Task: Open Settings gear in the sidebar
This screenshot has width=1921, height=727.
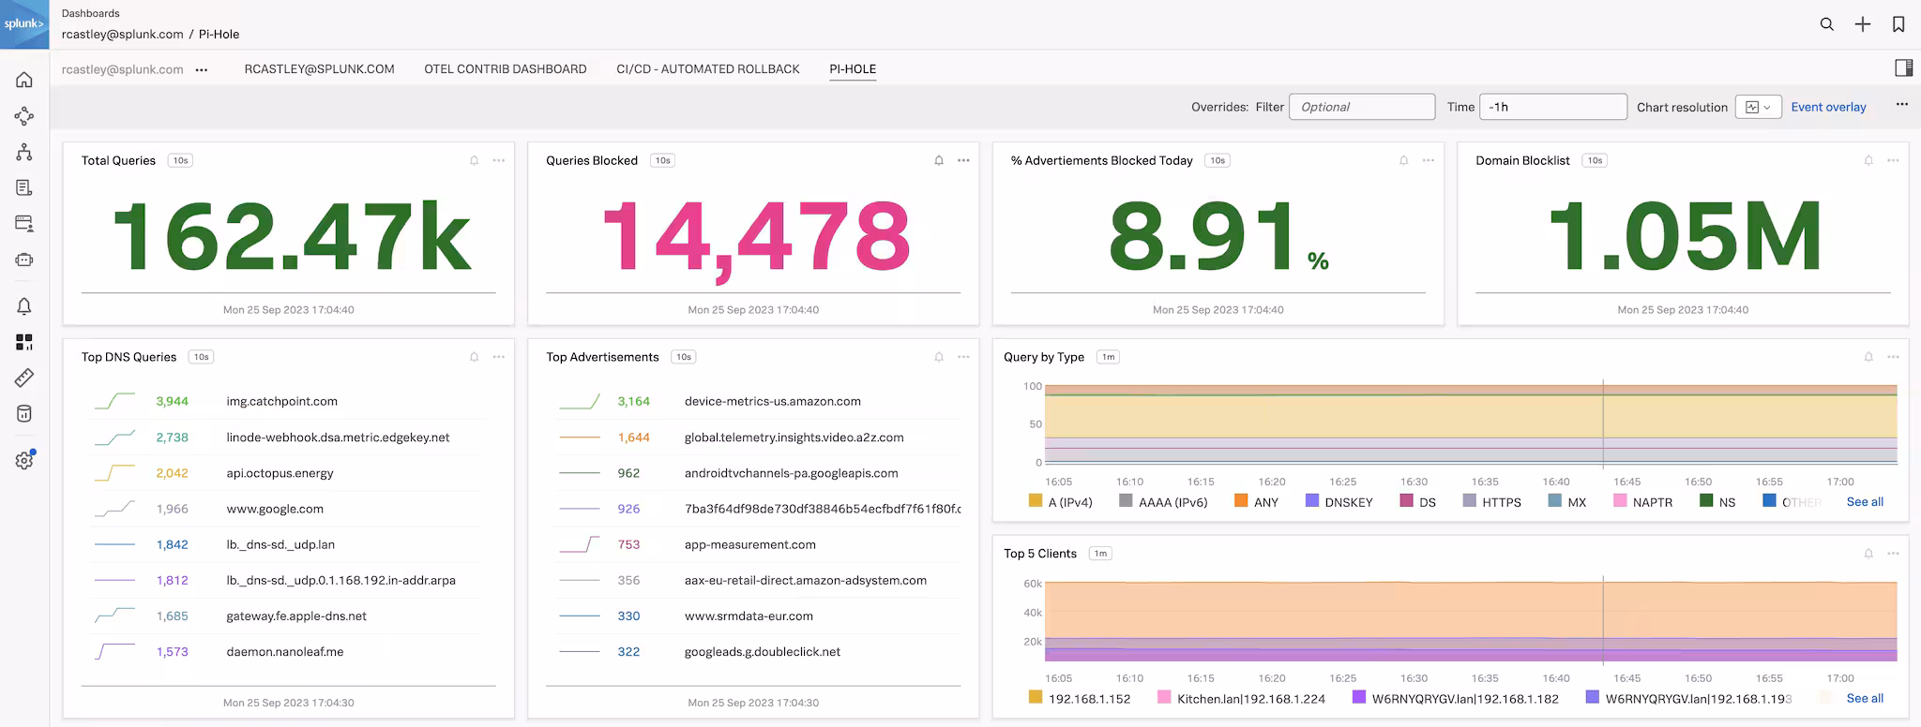Action: (24, 460)
